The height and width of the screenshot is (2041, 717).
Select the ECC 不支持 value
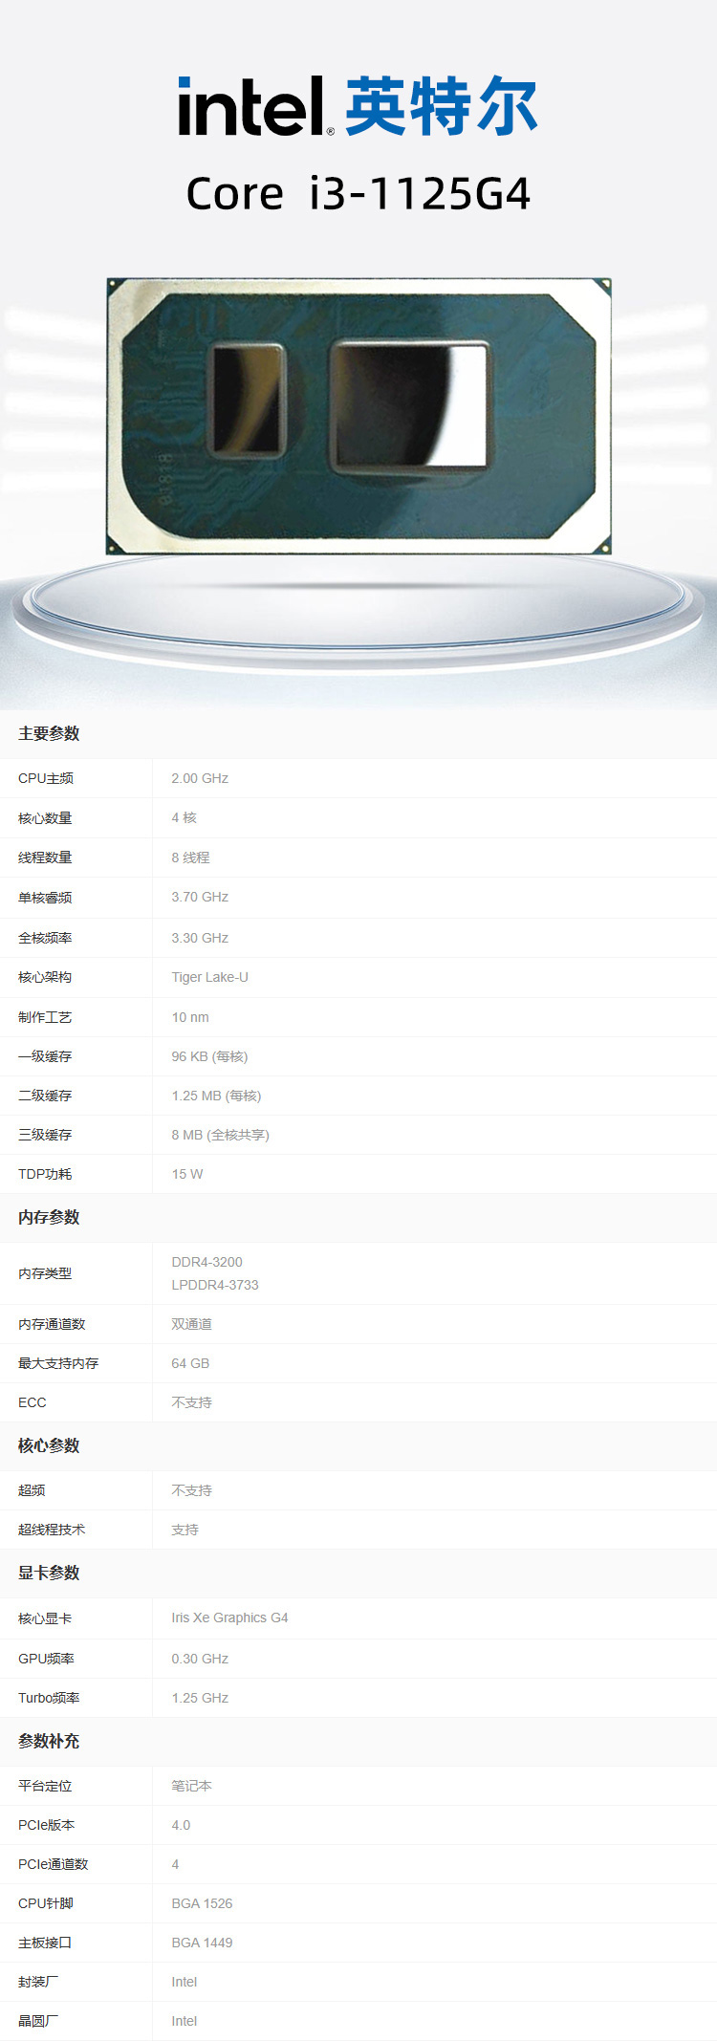click(x=191, y=1402)
